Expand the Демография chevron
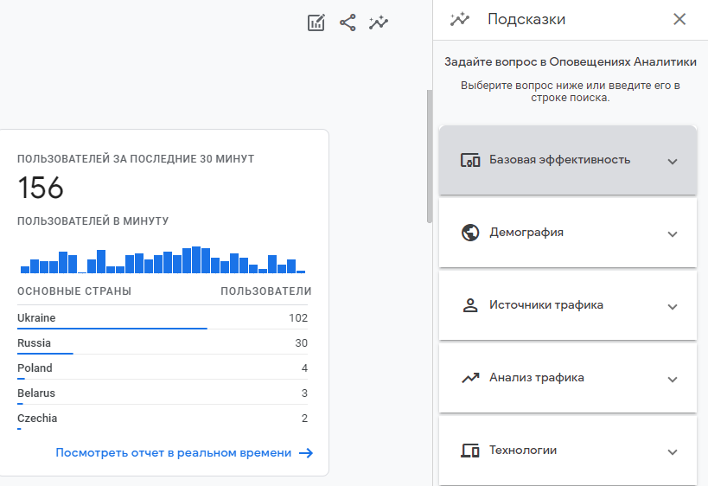The height and width of the screenshot is (486, 708). 673,234
